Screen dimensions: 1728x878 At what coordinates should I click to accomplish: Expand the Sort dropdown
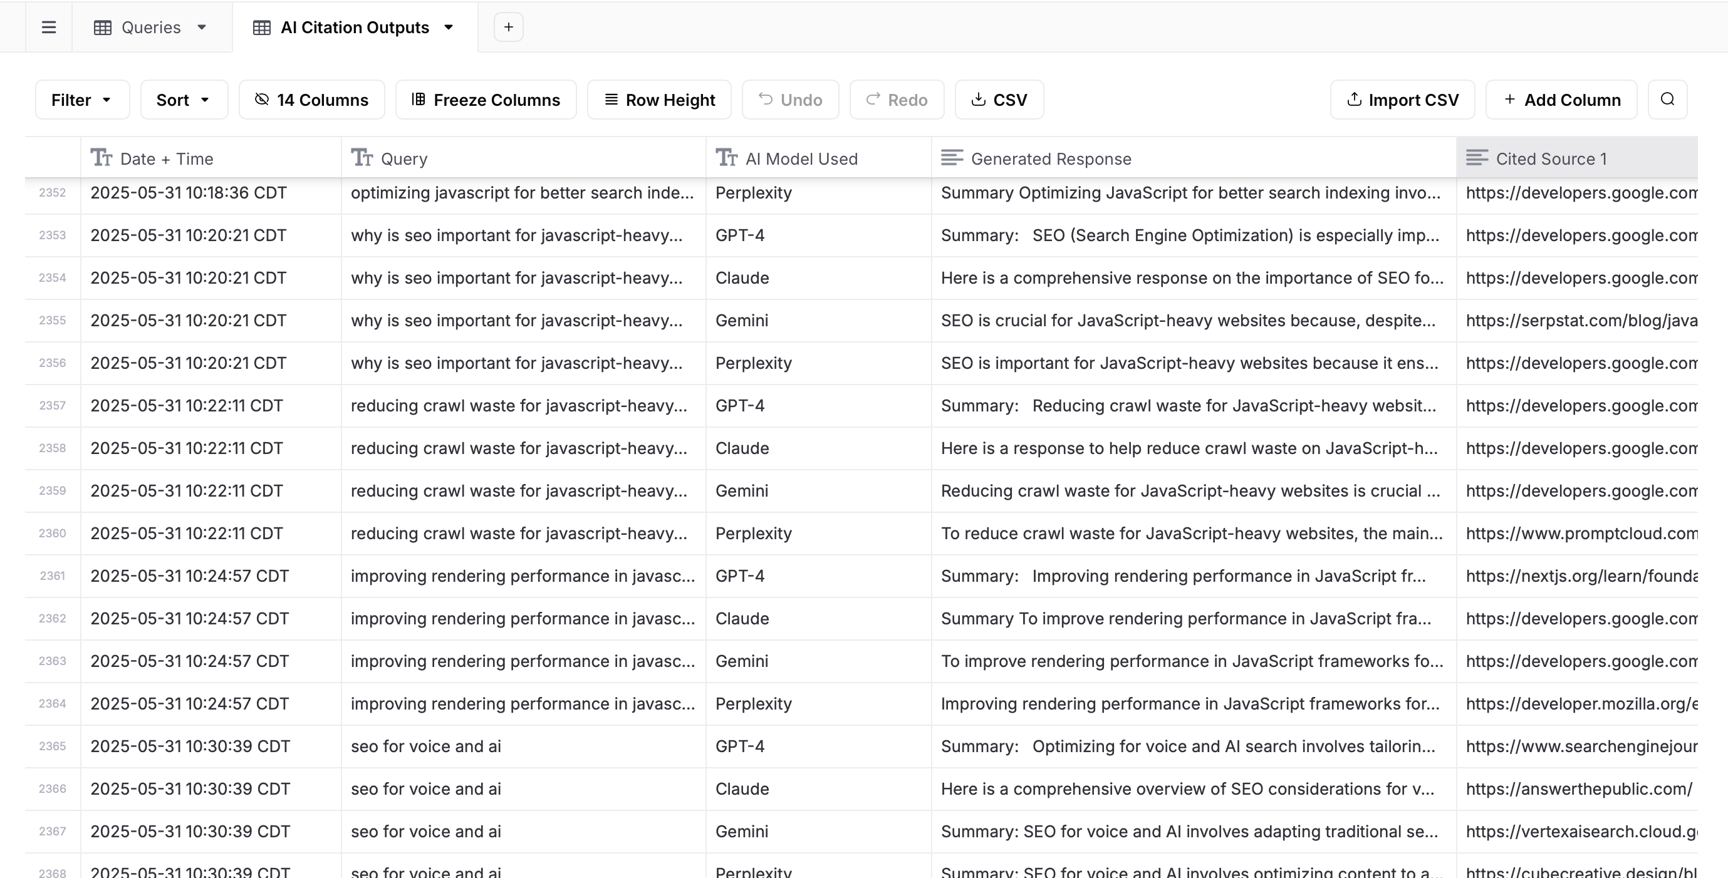pyautogui.click(x=184, y=100)
